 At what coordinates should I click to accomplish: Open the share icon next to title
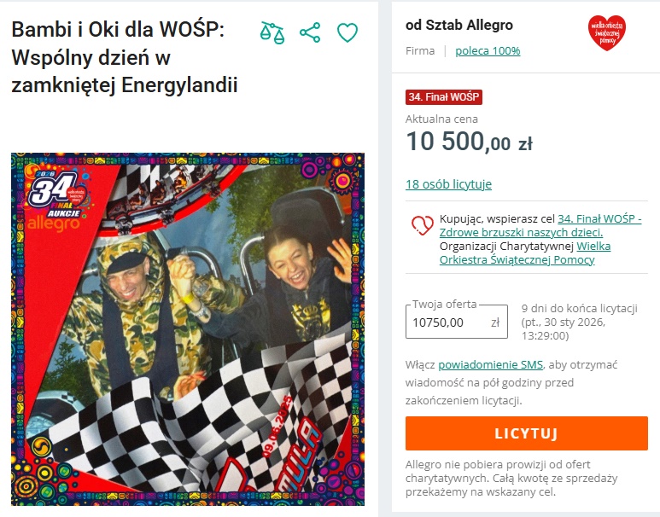tap(310, 32)
